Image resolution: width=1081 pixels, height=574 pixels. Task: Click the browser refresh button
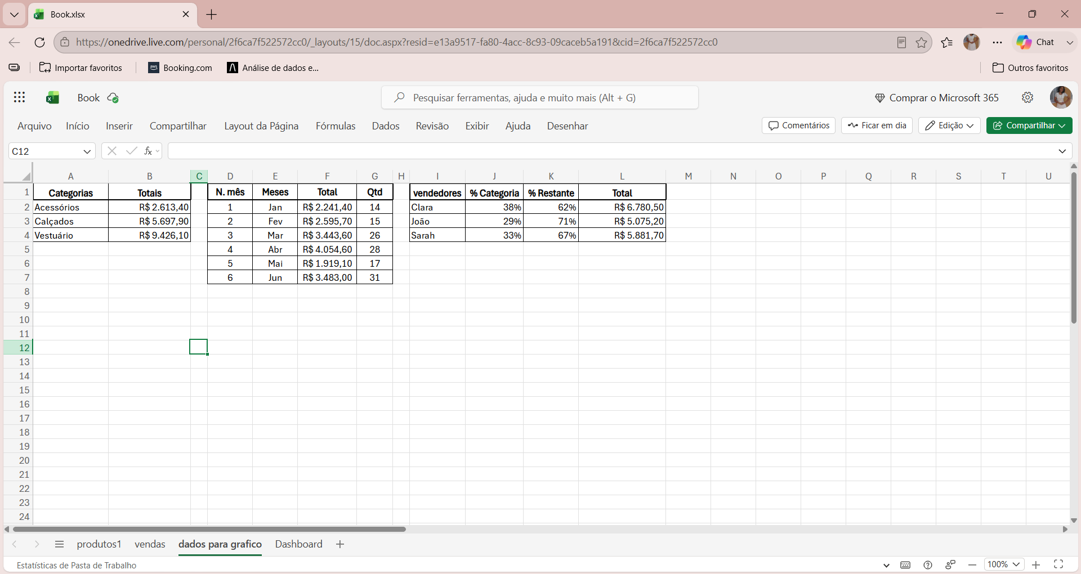39,42
